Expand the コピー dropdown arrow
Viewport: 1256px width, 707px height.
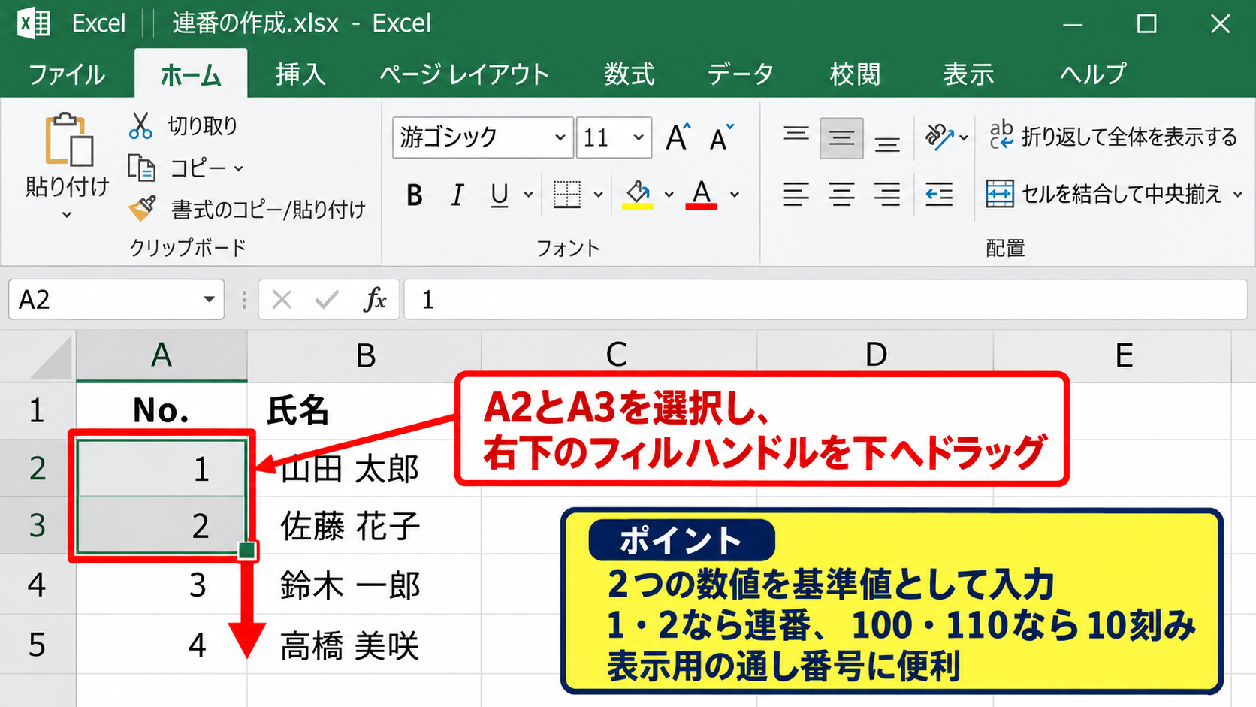coord(239,168)
